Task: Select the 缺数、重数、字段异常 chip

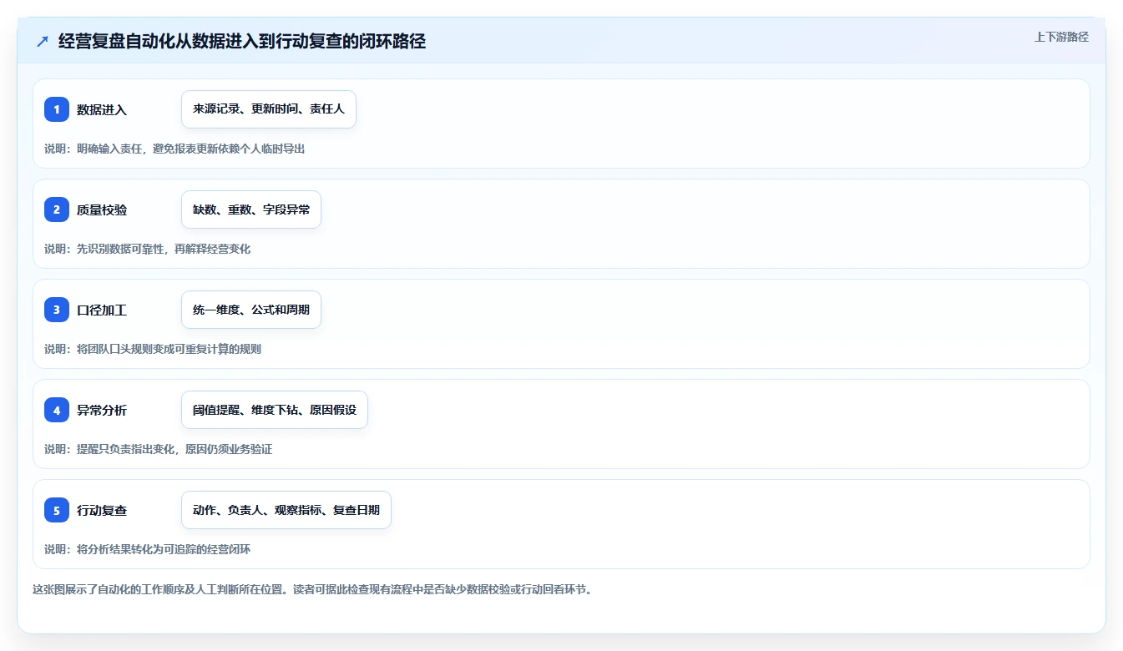Action: pos(251,209)
